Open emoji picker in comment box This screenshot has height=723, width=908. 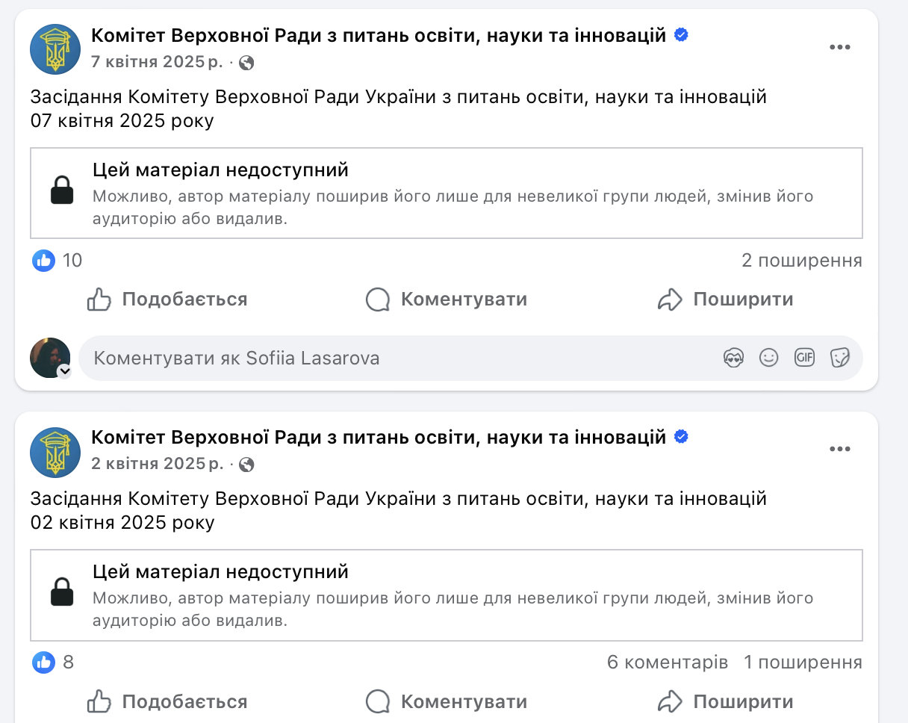click(x=768, y=358)
